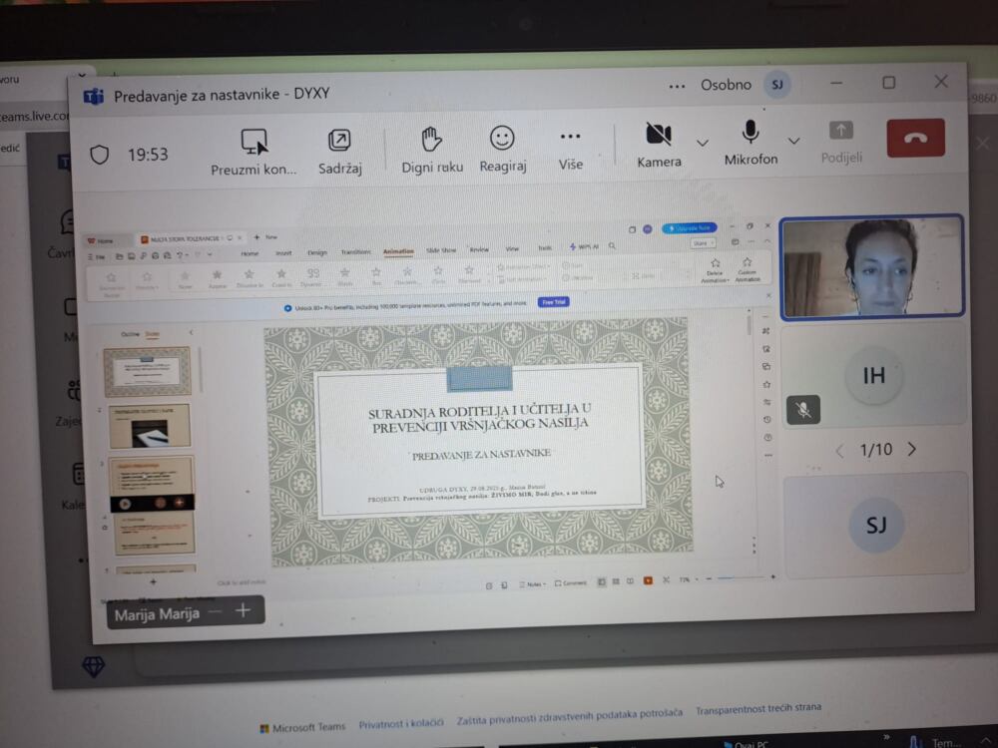The height and width of the screenshot is (748, 998).
Task: Select the video tile of the presenter
Action: tap(871, 267)
